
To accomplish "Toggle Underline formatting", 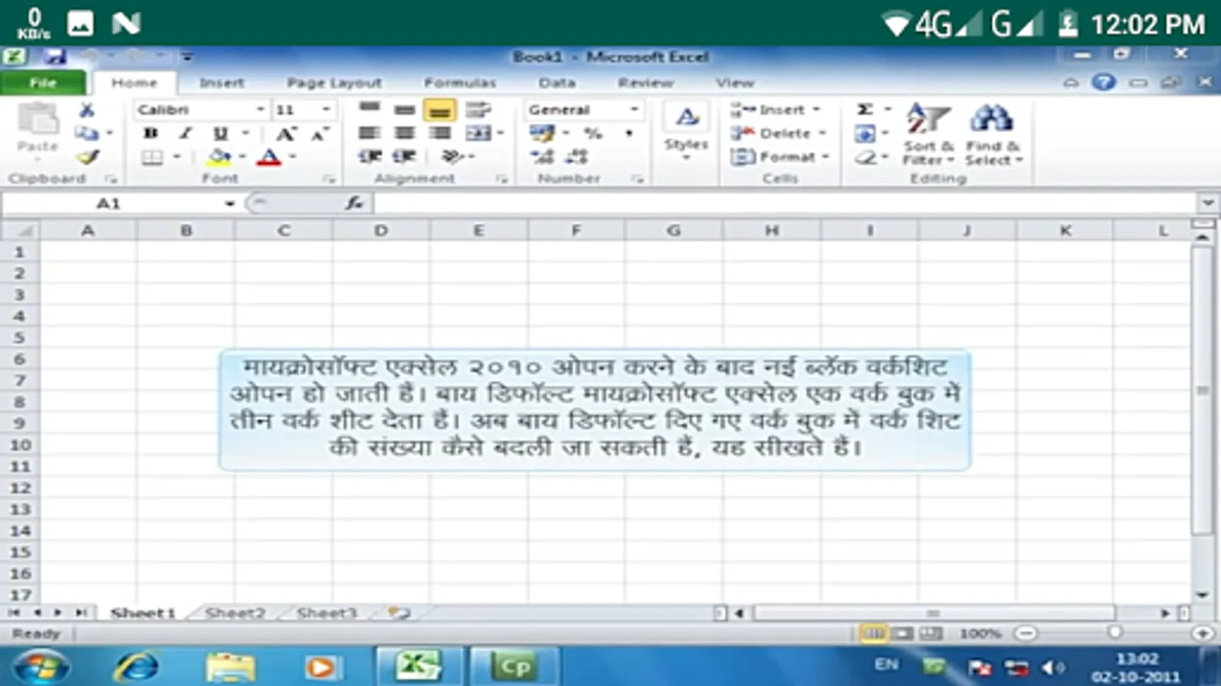I will pos(221,134).
